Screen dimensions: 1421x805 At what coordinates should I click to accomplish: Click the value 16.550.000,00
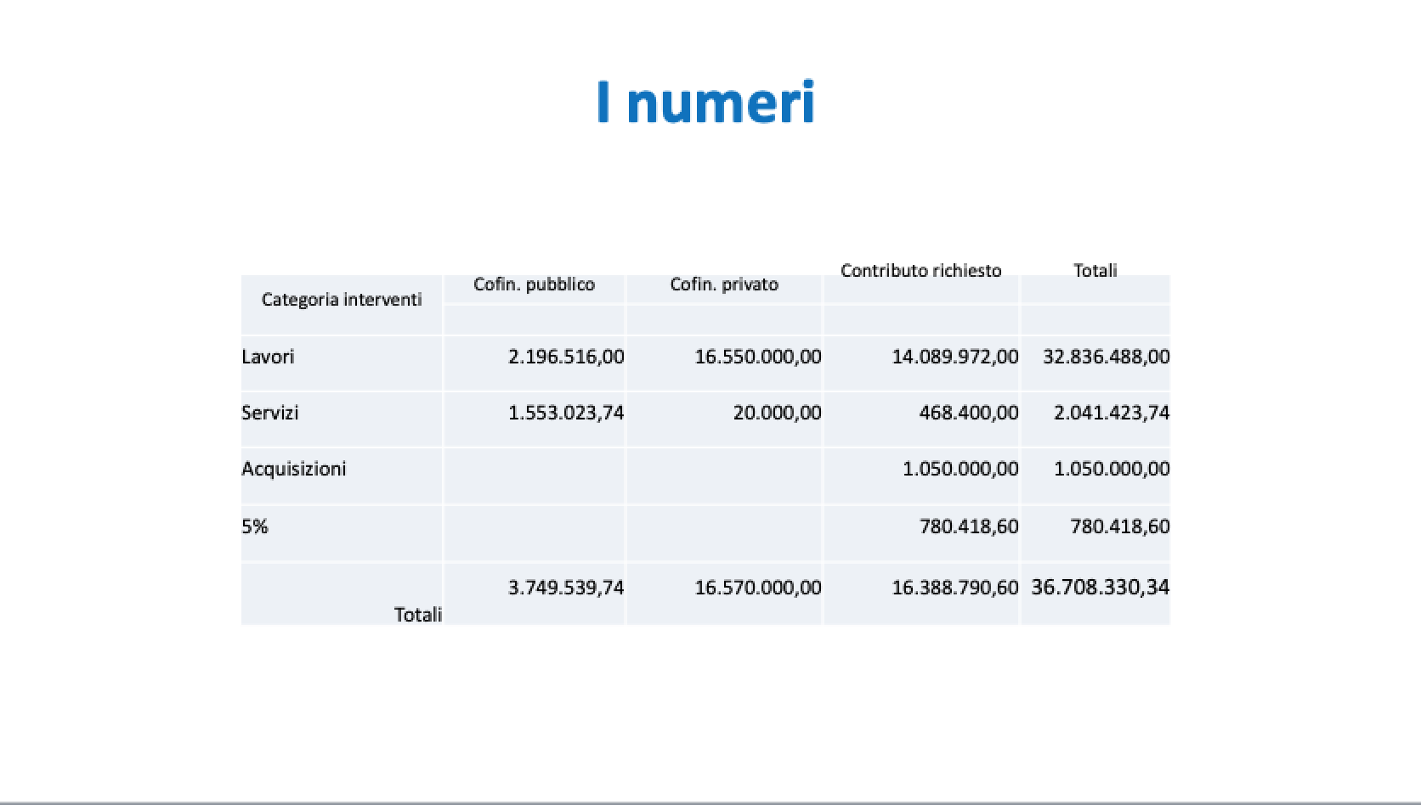tap(758, 357)
